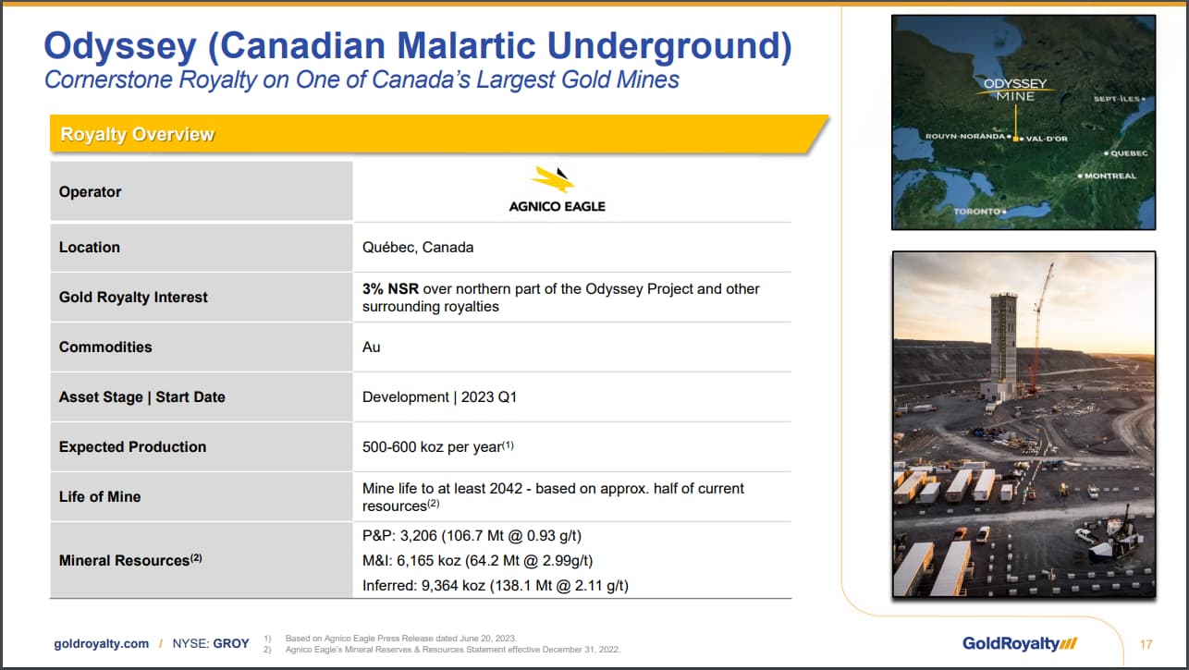Image resolution: width=1189 pixels, height=670 pixels.
Task: Click the Odyssey Mine marker on the map
Action: point(1015,139)
